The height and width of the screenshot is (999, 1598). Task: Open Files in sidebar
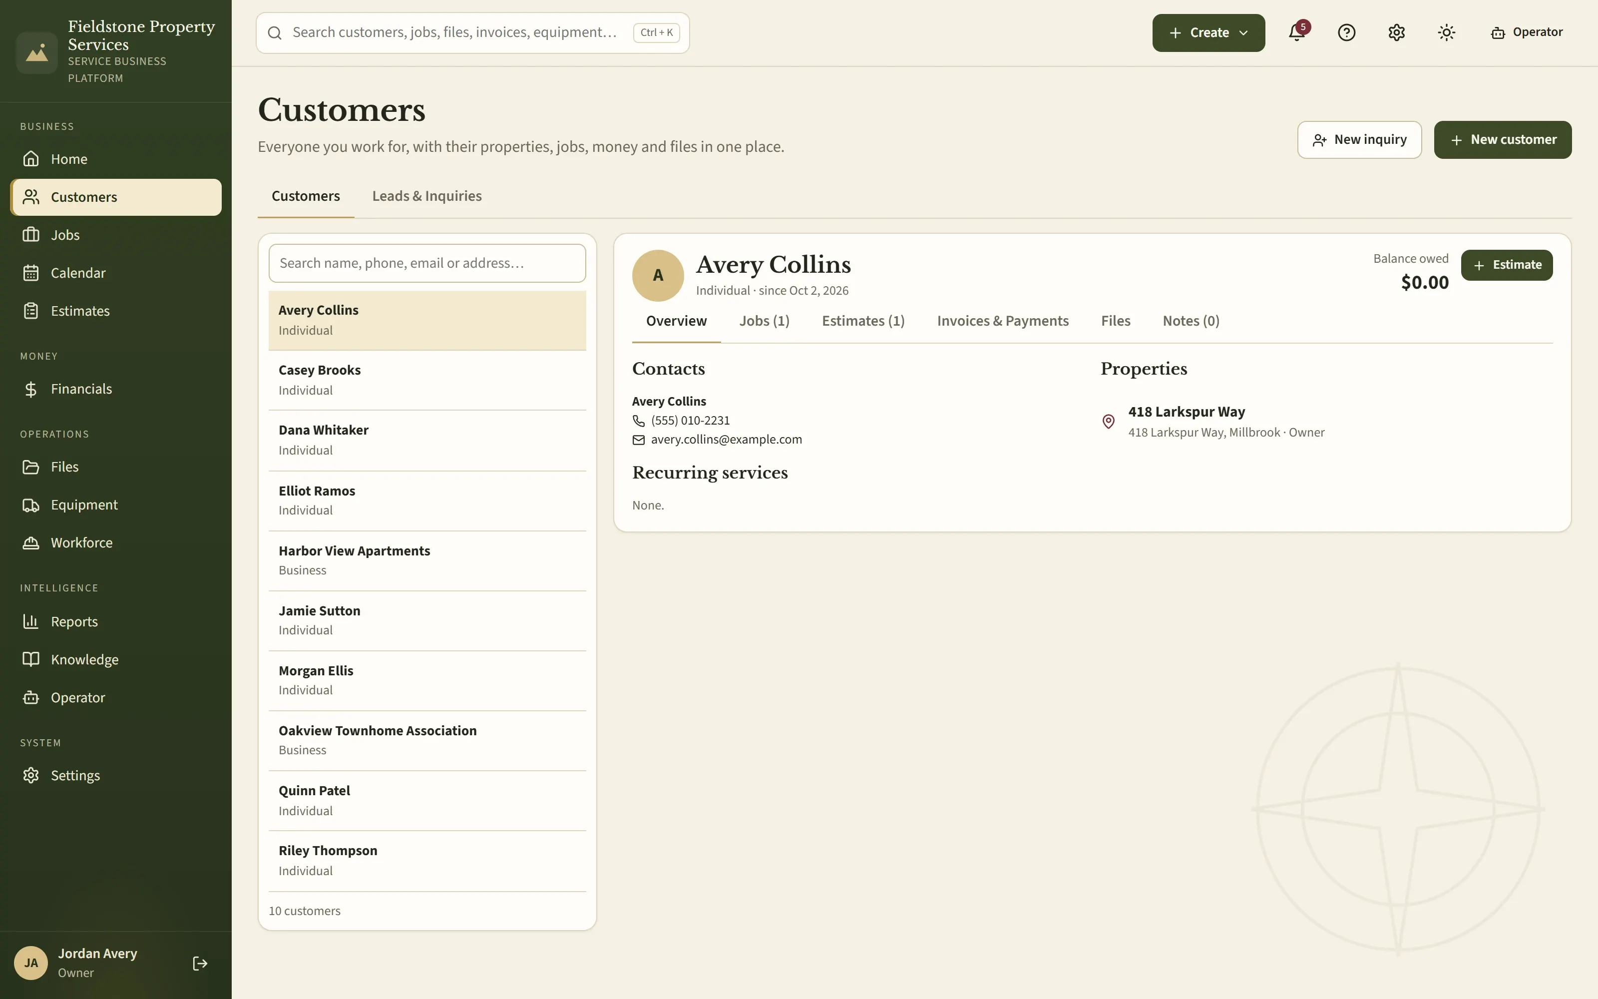pos(115,467)
